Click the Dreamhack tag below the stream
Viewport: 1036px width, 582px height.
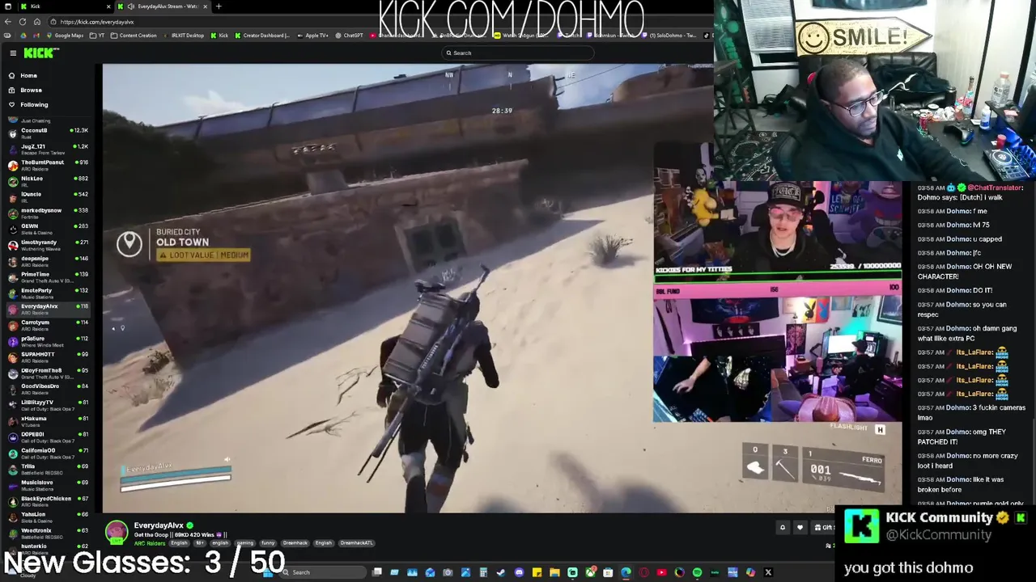click(295, 543)
